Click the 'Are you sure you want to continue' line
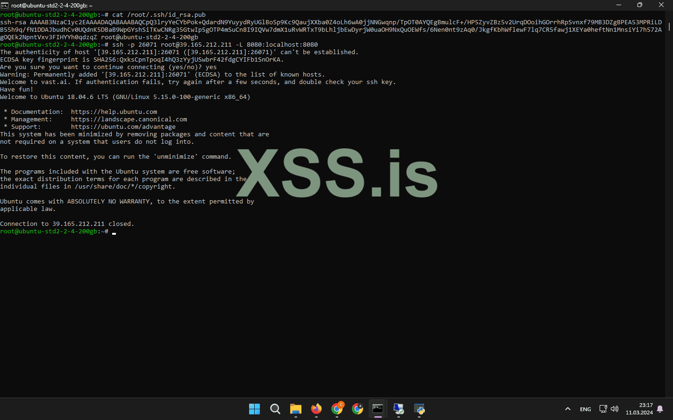Viewport: 673px width, 420px height. click(108, 67)
